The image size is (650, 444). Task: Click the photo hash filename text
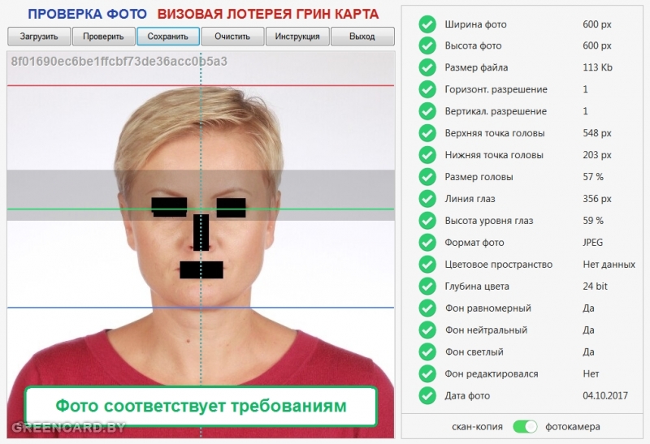coord(119,62)
